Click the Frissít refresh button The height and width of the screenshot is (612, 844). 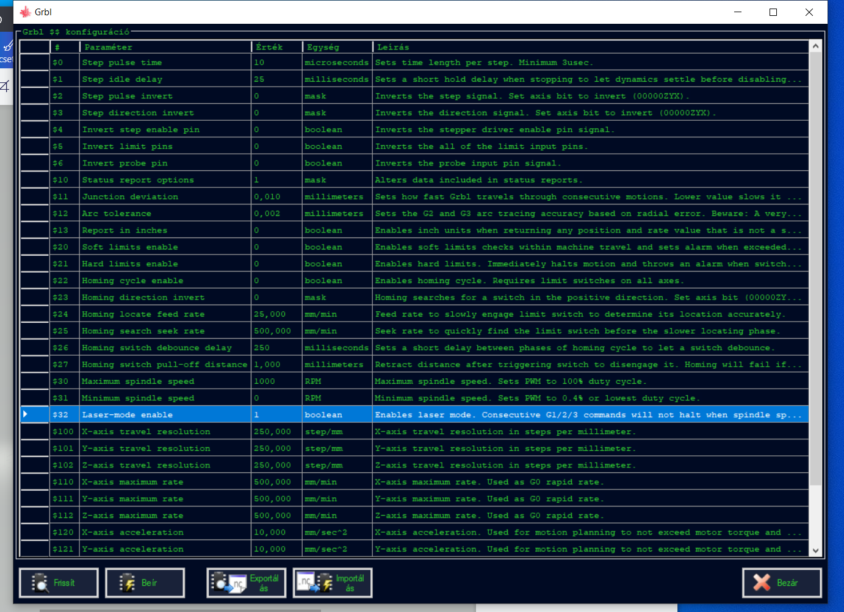click(59, 583)
